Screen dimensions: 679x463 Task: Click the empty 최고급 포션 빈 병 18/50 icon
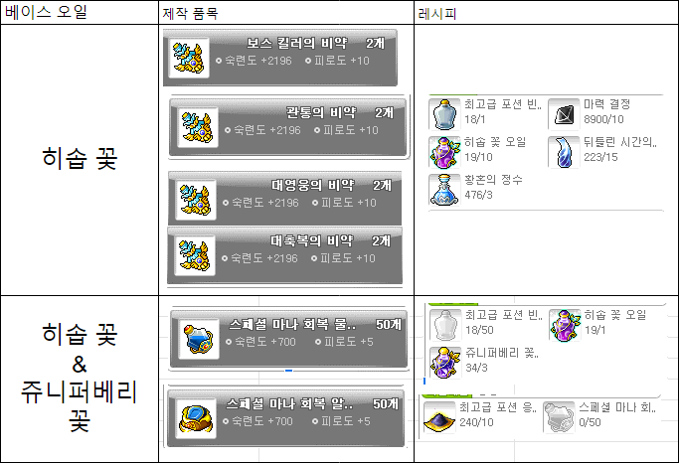pyautogui.click(x=445, y=325)
